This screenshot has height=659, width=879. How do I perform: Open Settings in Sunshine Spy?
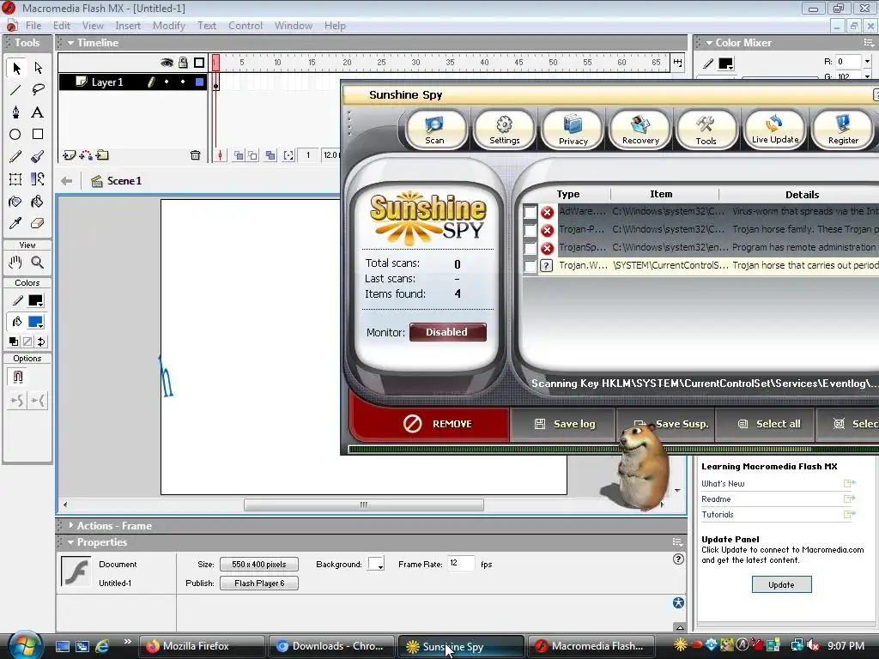[505, 130]
